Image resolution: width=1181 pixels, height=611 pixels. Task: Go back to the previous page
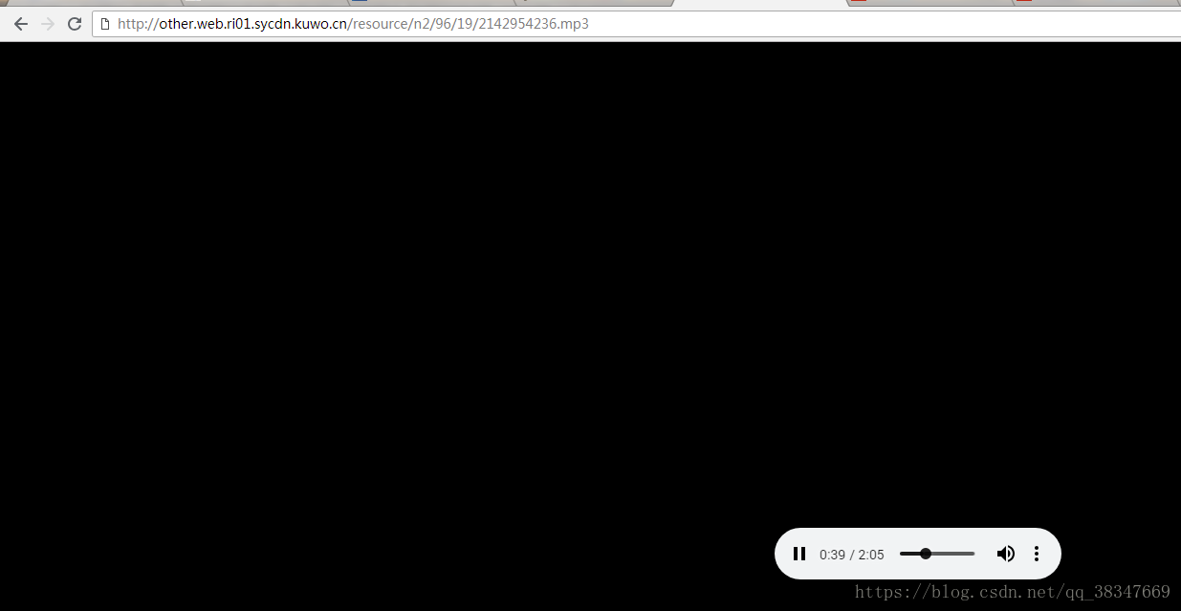coord(20,24)
